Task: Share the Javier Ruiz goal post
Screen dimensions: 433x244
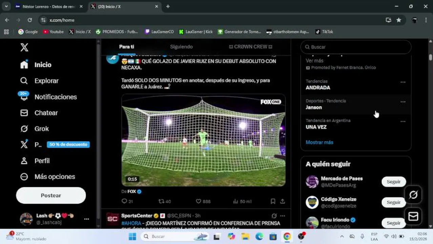Action: (282, 201)
